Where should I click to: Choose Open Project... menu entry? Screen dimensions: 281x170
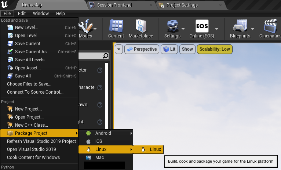(x=39, y=117)
